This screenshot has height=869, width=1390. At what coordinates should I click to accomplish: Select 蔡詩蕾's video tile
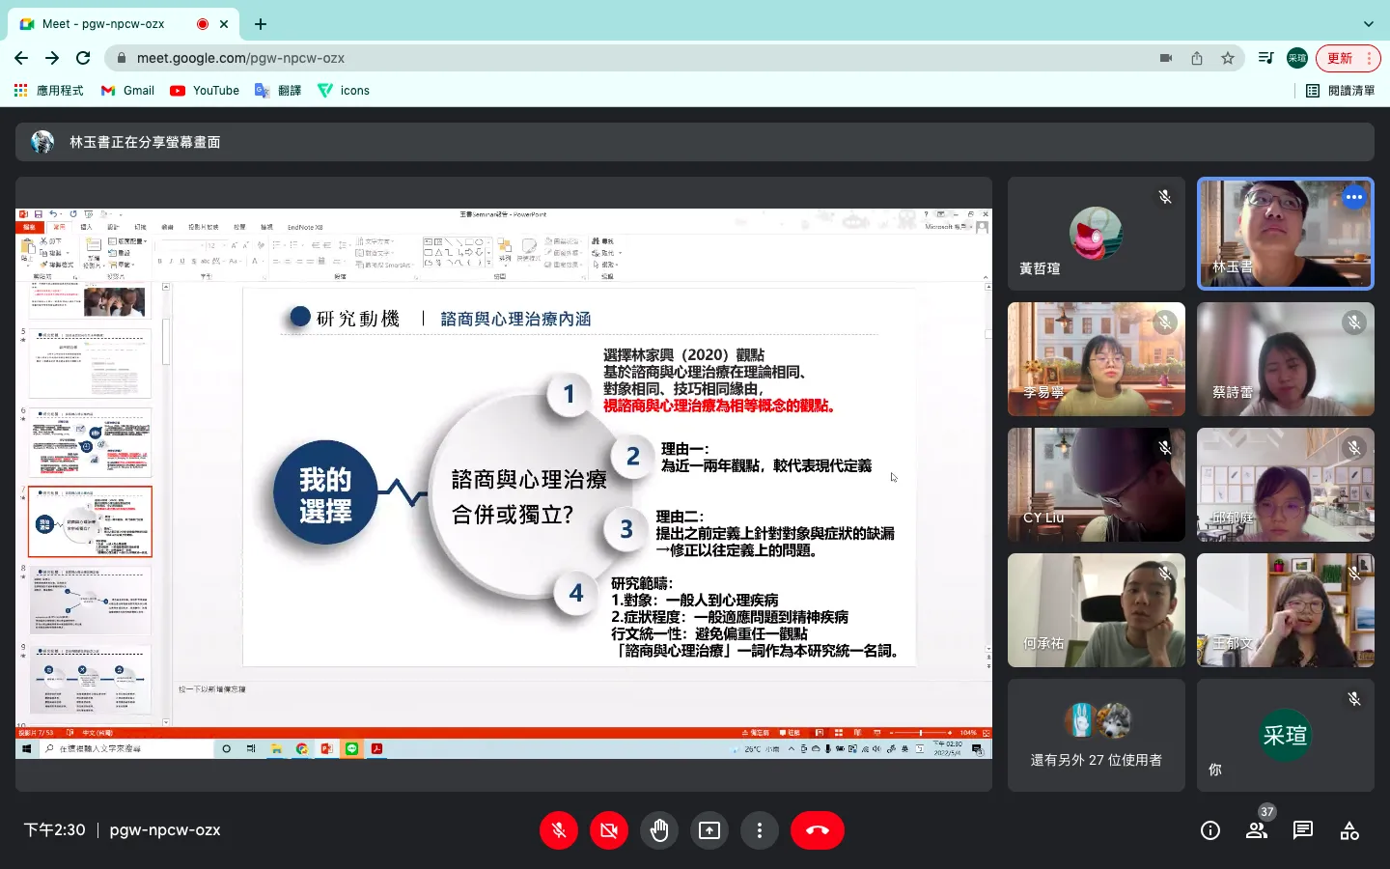pos(1286,359)
